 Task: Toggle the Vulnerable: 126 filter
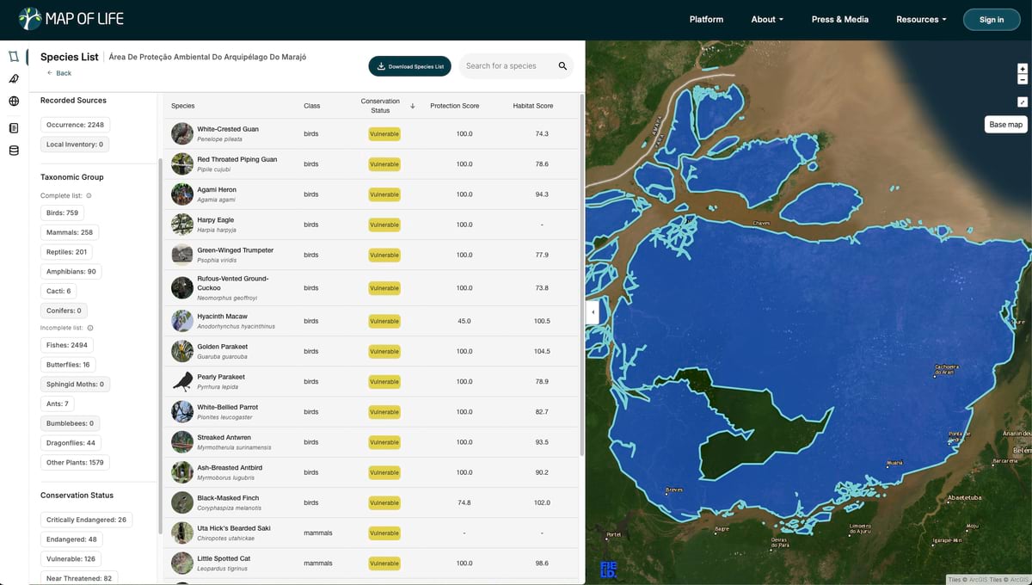coord(71,559)
